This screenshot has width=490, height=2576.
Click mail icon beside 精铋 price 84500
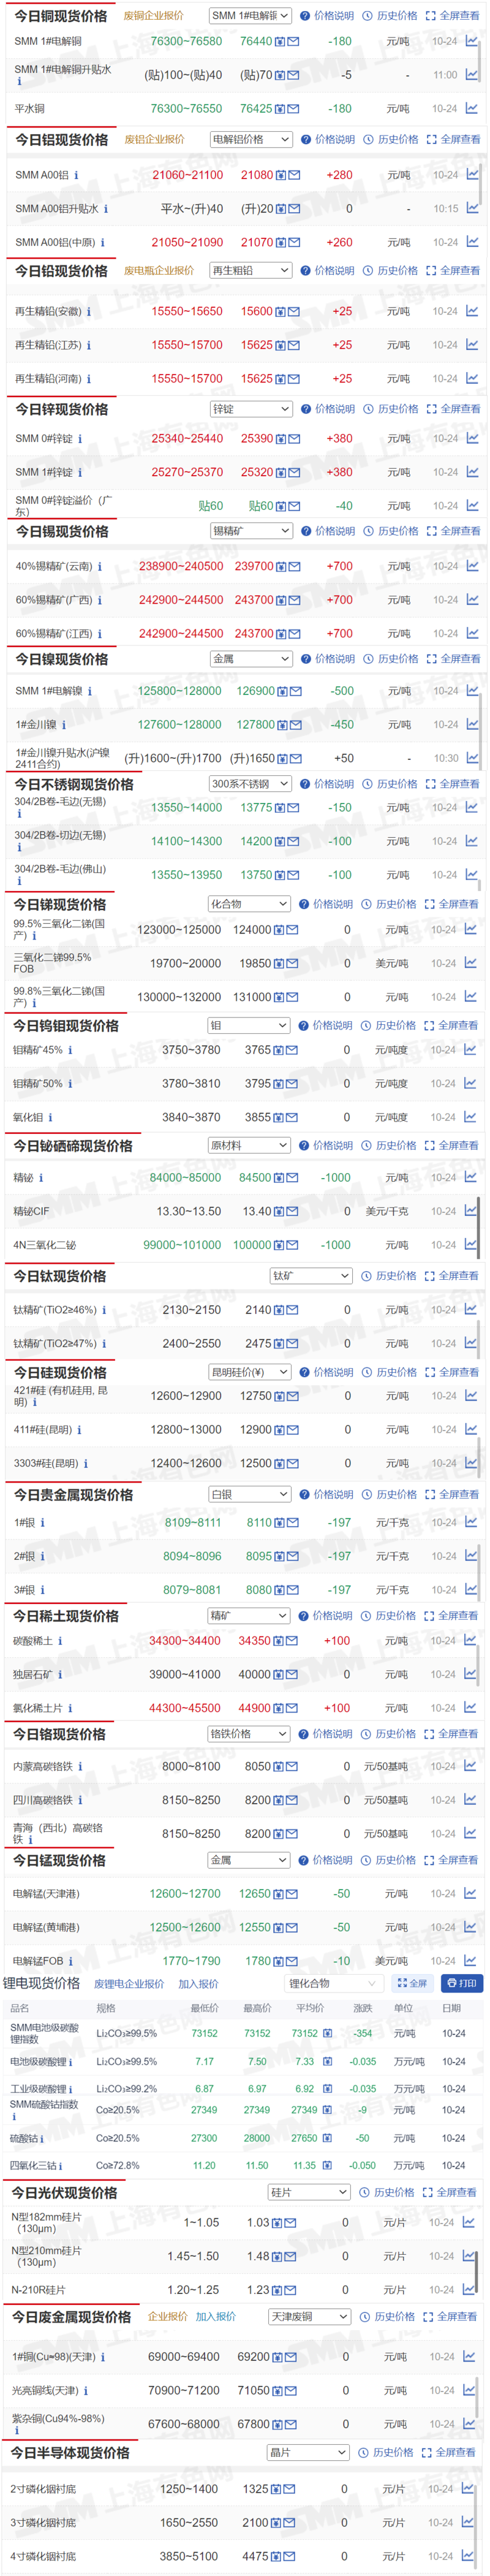tap(293, 1178)
